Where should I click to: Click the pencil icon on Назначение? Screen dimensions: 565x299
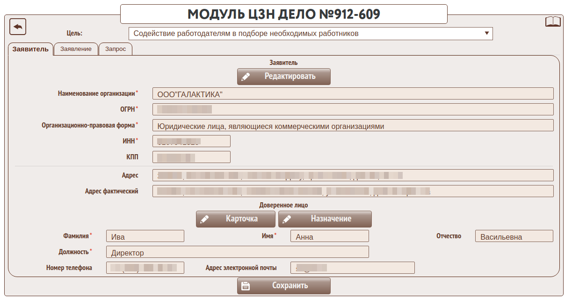pyautogui.click(x=287, y=219)
